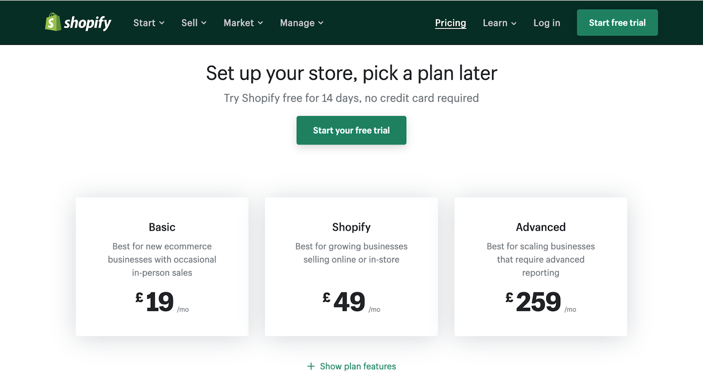Click the Log in link
This screenshot has height=379, width=703.
(x=547, y=23)
